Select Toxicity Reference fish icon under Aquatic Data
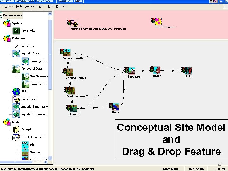The height and width of the screenshot is (171, 228). pos(25,61)
